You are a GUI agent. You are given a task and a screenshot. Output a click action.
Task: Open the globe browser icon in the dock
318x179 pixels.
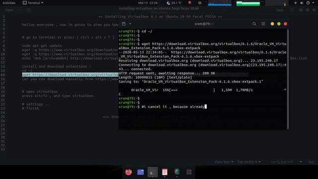pos(177,172)
